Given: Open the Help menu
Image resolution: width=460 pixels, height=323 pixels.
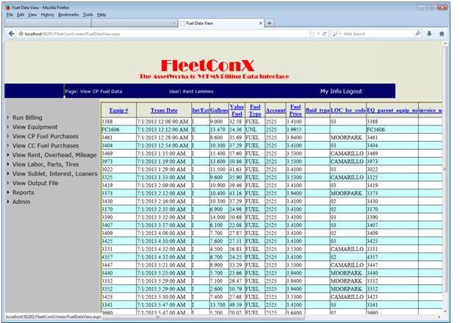Looking at the screenshot, I should pos(101,15).
